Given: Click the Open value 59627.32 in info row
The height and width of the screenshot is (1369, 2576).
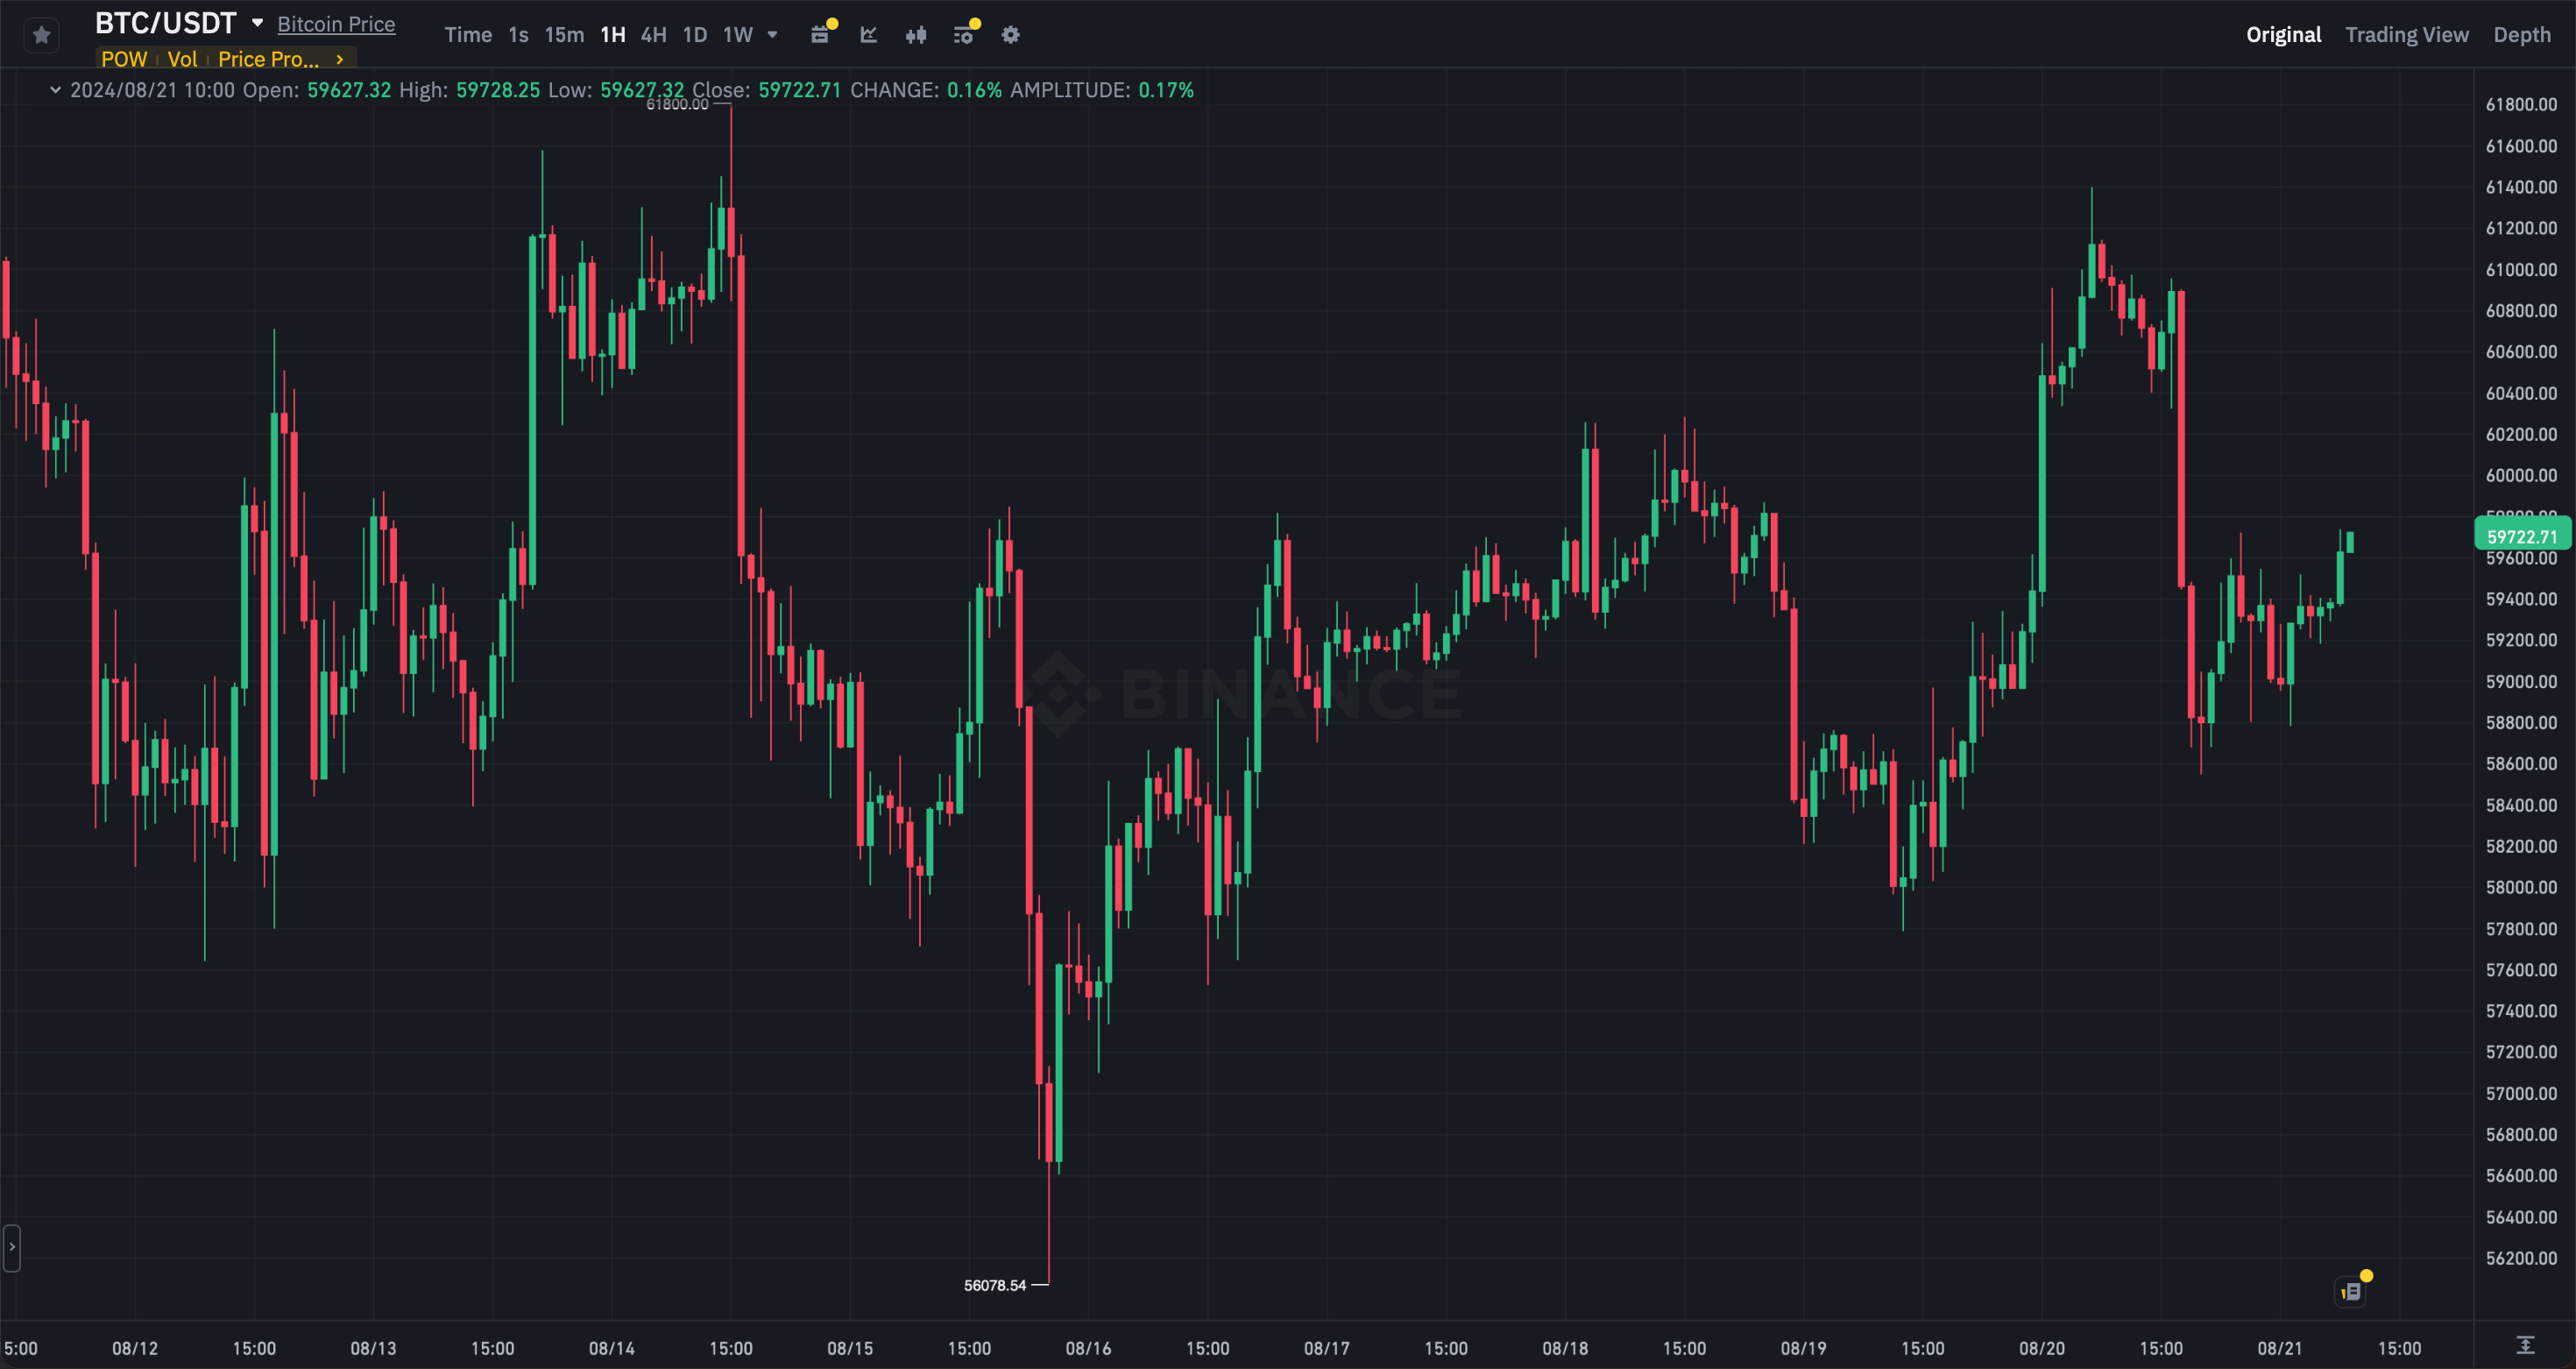Looking at the screenshot, I should click(x=349, y=90).
